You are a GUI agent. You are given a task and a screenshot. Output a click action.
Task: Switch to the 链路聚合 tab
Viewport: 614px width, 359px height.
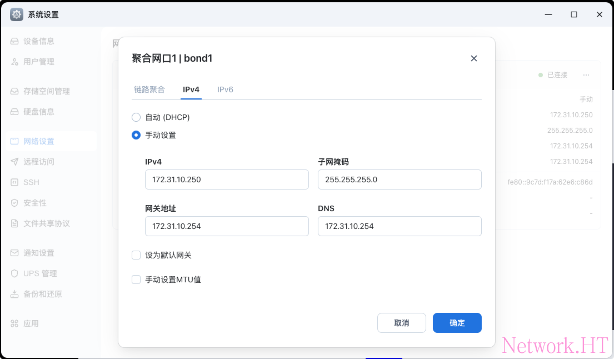[x=149, y=89]
